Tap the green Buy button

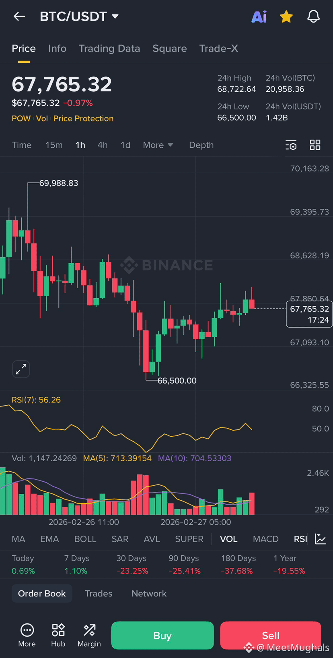pyautogui.click(x=162, y=635)
